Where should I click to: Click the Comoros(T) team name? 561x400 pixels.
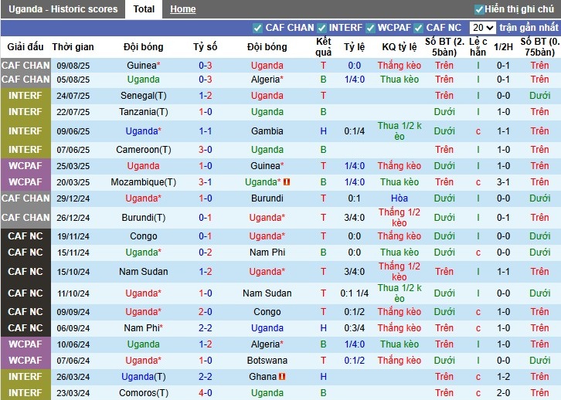143,393
